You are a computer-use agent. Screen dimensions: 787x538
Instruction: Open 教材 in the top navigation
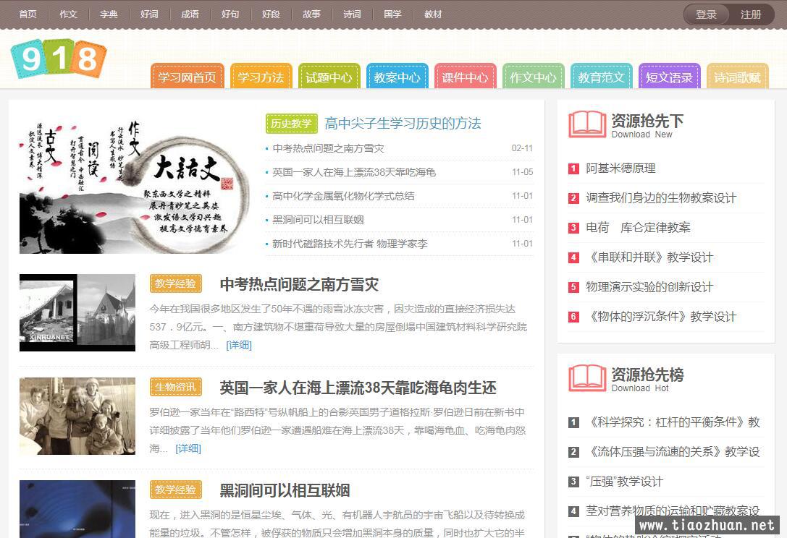pyautogui.click(x=433, y=14)
